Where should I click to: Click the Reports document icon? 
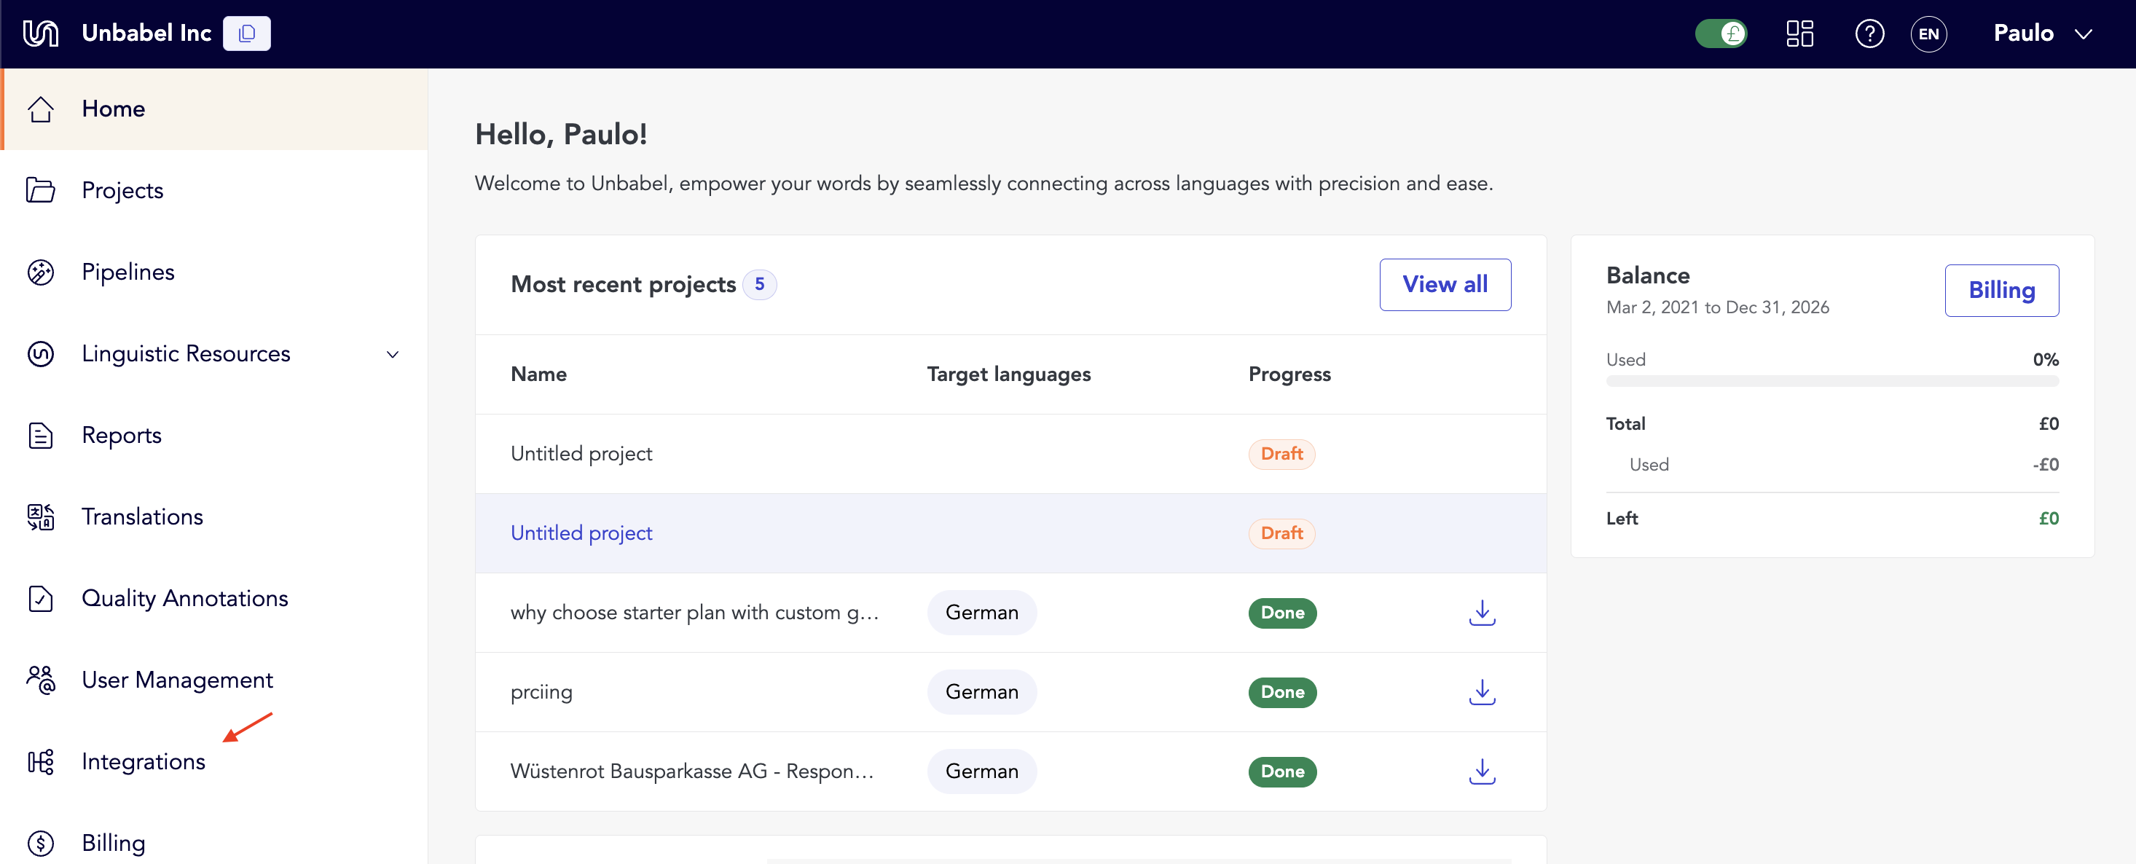[41, 436]
